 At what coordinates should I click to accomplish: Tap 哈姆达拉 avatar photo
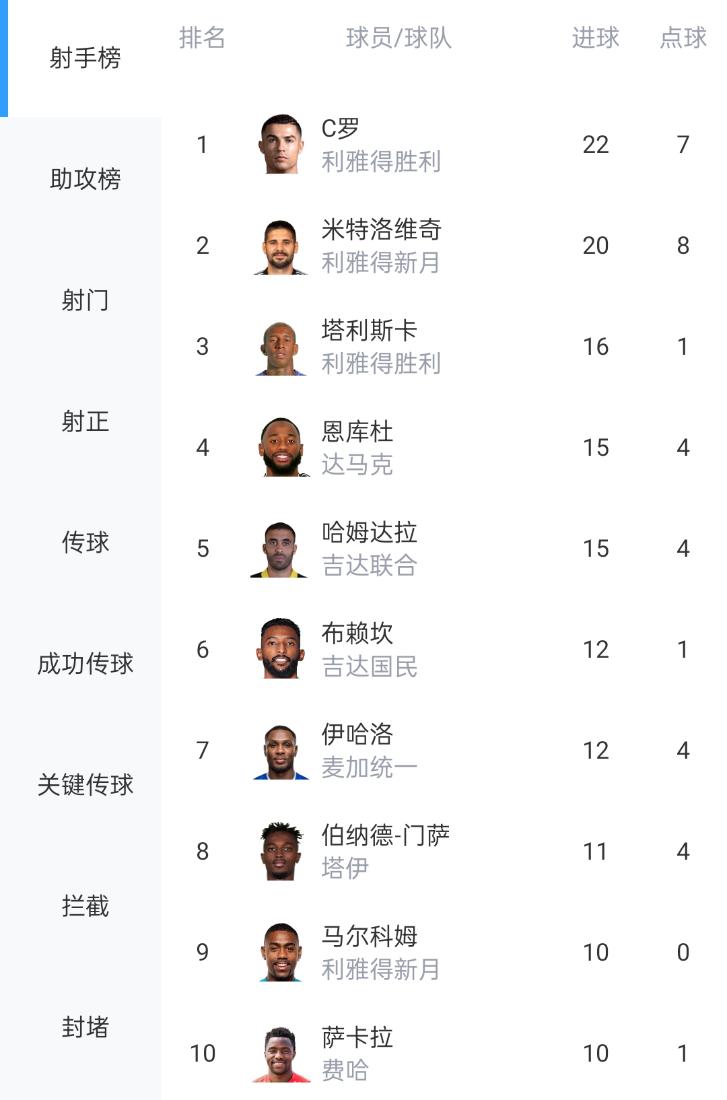tap(281, 548)
